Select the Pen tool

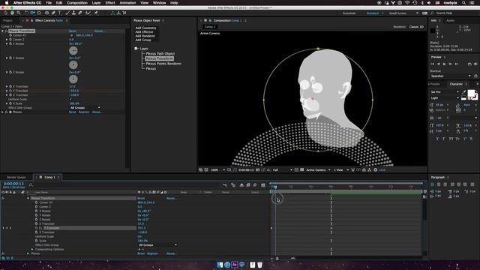coord(53,13)
